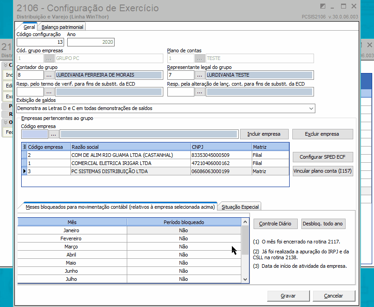Click the months grid scroll up arrow
This screenshot has height=307, width=374.
(x=245, y=222)
